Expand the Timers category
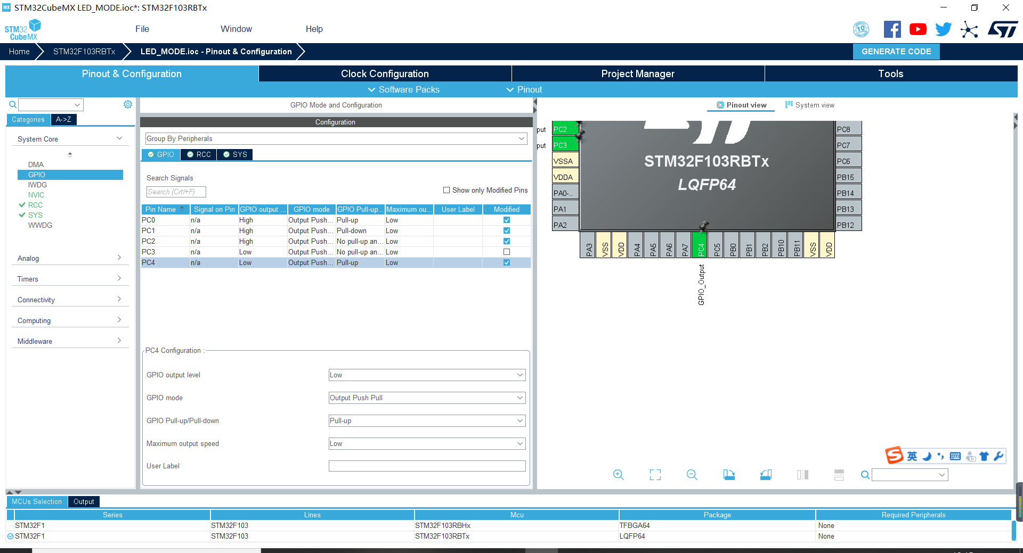1023x553 pixels. [70, 279]
